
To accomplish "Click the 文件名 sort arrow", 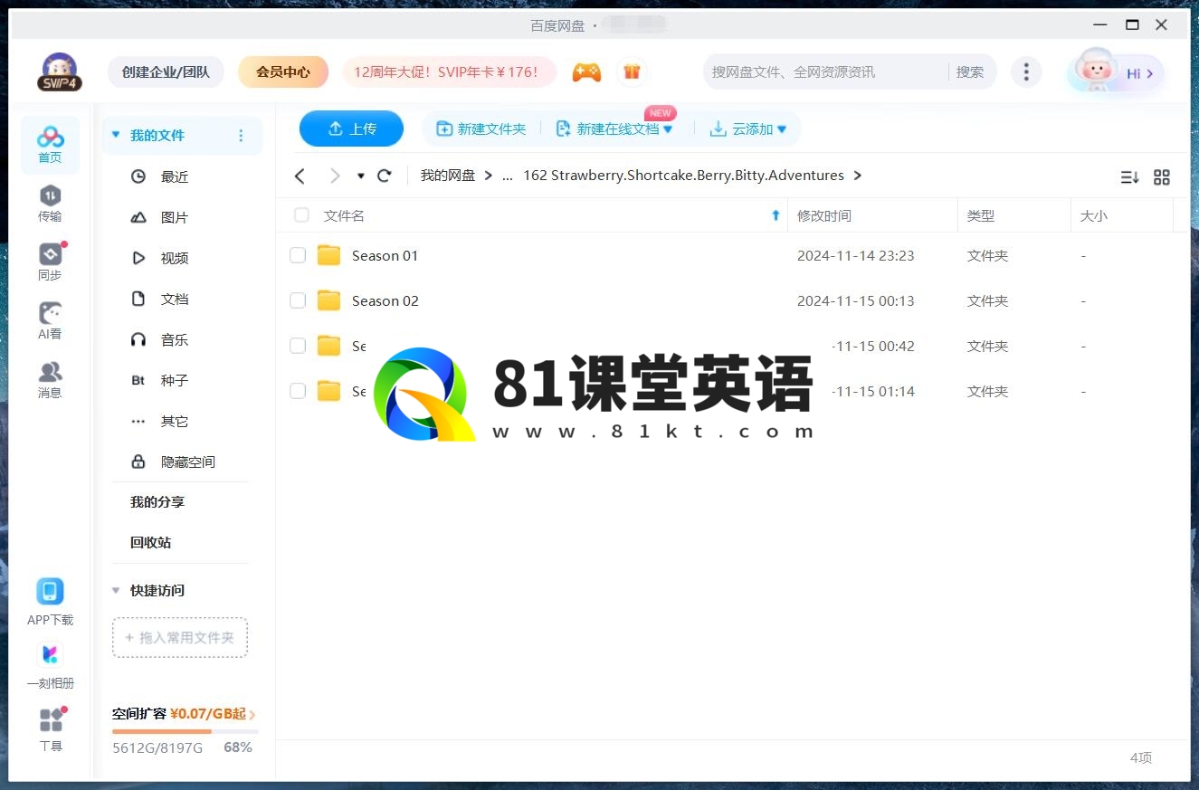I will [776, 215].
